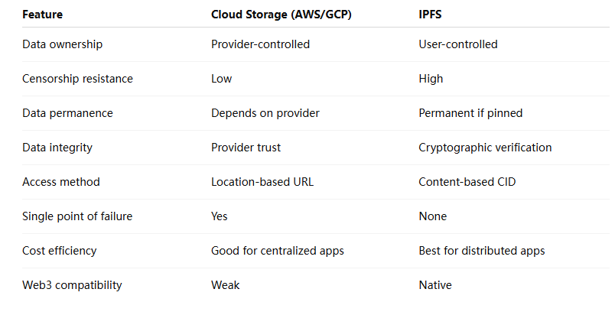The image size is (615, 315).
Task: Click the Depends on provider cell
Action: [x=265, y=113]
